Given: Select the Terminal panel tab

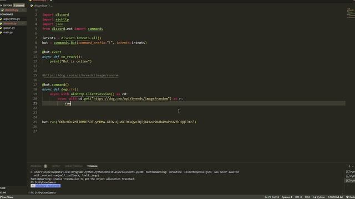Looking at the screenshot, I should point(93,166).
